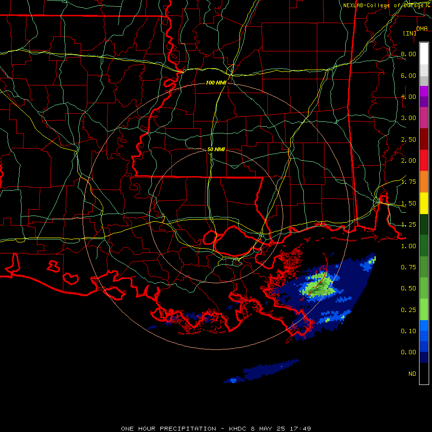Select the 1.25 scale value
Image resolution: width=432 pixels, height=432 pixels.
tap(408, 225)
